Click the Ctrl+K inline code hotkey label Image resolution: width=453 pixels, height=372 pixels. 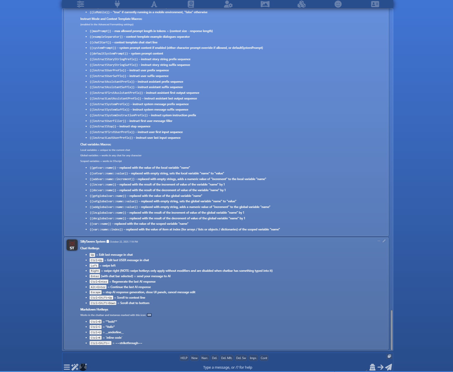96,338
